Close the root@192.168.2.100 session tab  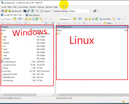pyautogui.click(x=23, y=15)
